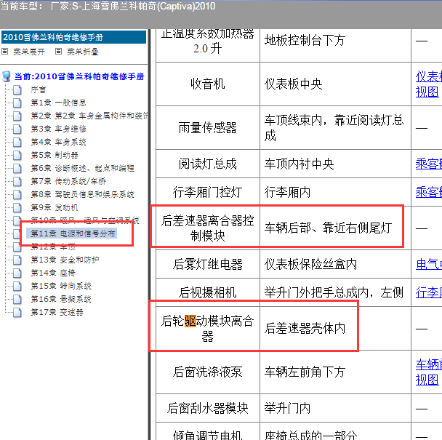This screenshot has width=442, height=440.
Task: Click the computer icon beside 当前:2010雪佛兰科帕奇维修手册
Action: coord(7,76)
